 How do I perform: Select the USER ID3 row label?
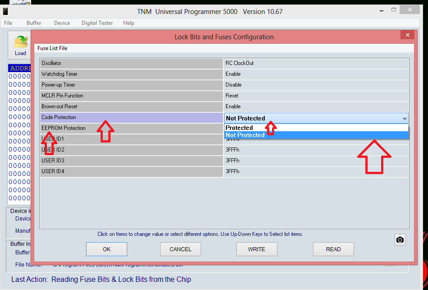(x=131, y=161)
